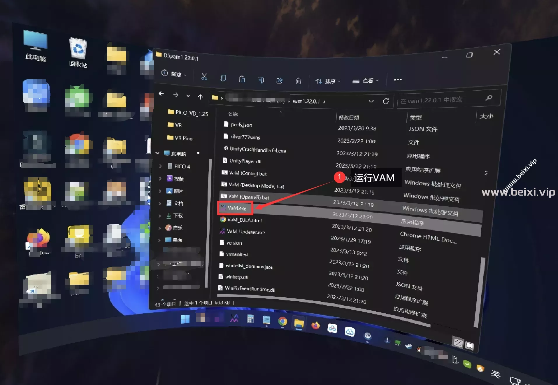558x385 pixels.
Task: Open the Windows Start menu
Action: [x=185, y=319]
